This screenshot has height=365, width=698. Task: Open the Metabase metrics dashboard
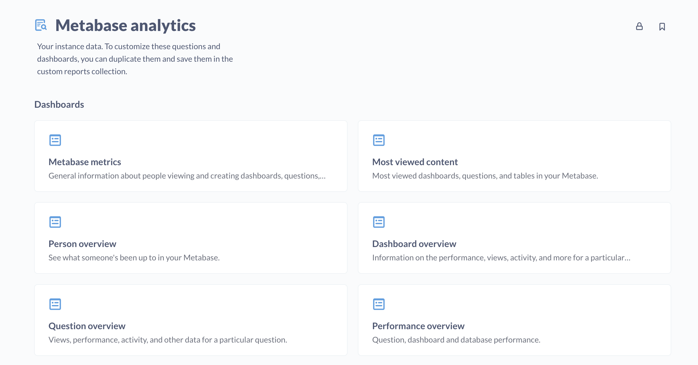(85, 162)
